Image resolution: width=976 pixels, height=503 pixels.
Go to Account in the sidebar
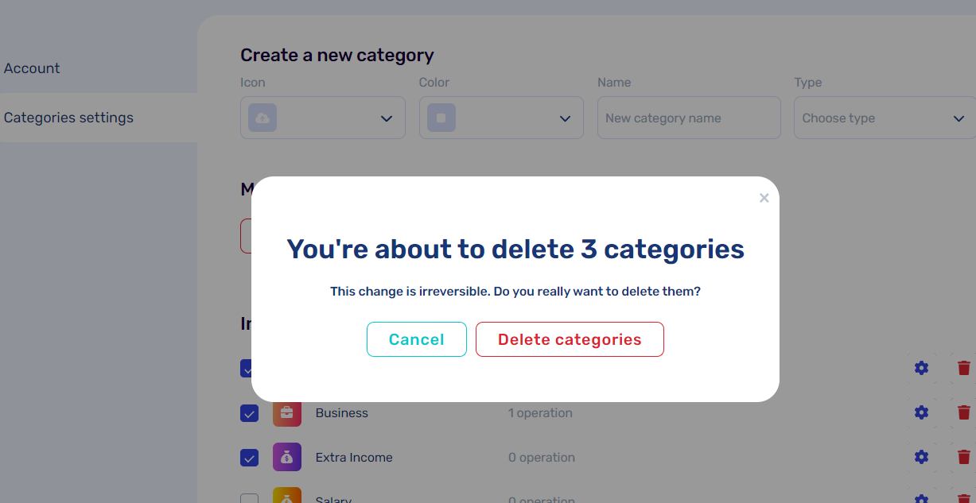tap(32, 68)
